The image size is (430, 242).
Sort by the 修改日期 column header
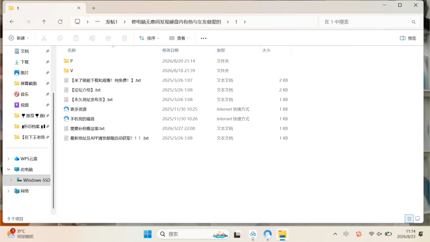click(x=170, y=50)
